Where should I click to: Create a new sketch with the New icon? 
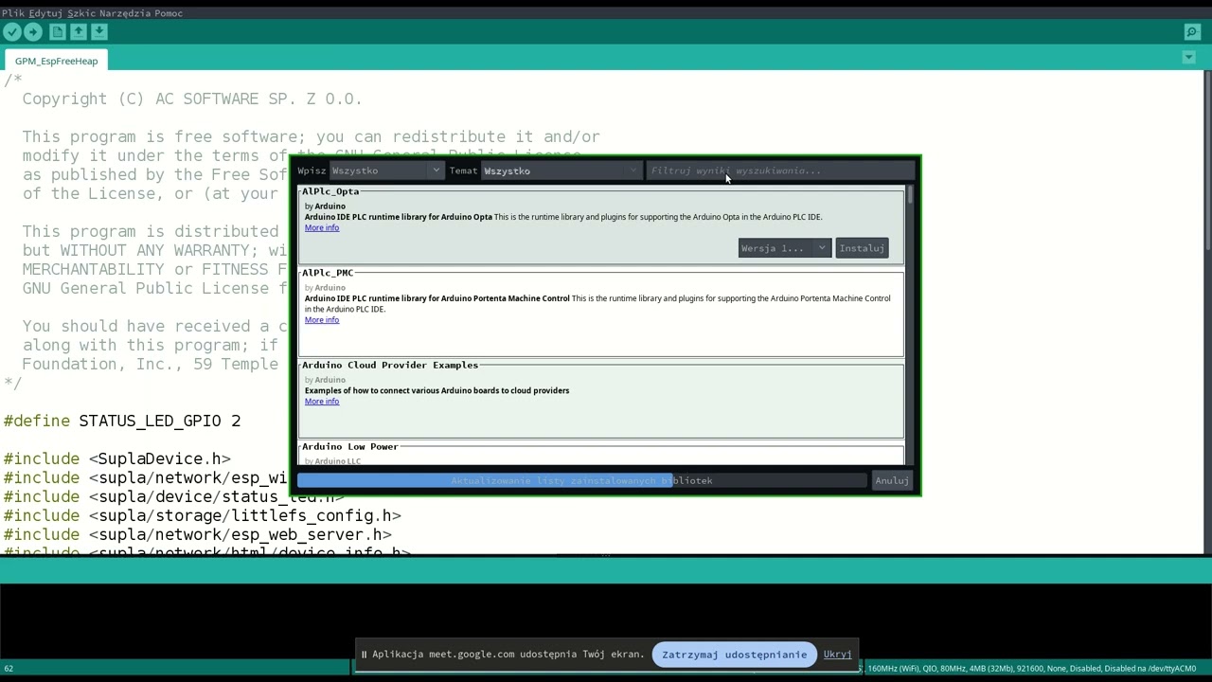pyautogui.click(x=58, y=31)
